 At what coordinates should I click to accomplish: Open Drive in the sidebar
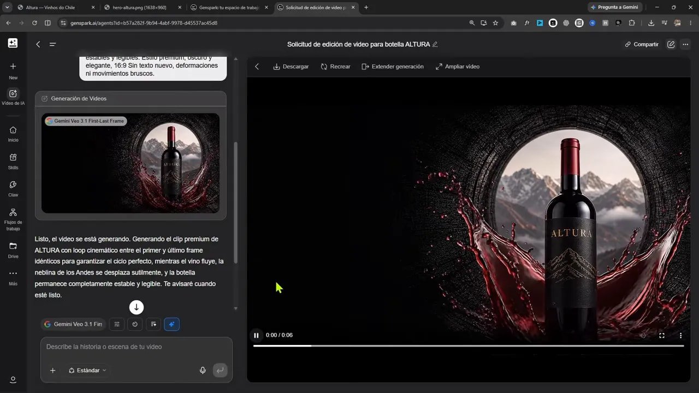pyautogui.click(x=13, y=250)
